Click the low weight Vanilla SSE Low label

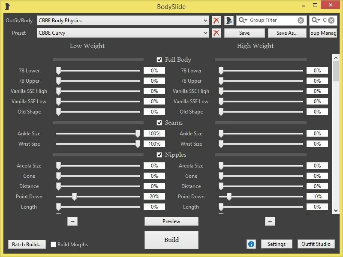click(x=29, y=102)
